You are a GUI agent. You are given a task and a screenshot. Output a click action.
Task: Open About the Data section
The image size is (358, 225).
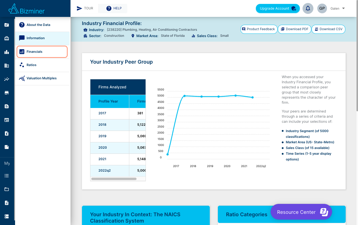click(42, 25)
